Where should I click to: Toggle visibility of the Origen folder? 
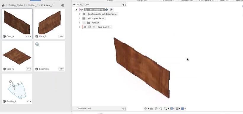[x=84, y=23]
